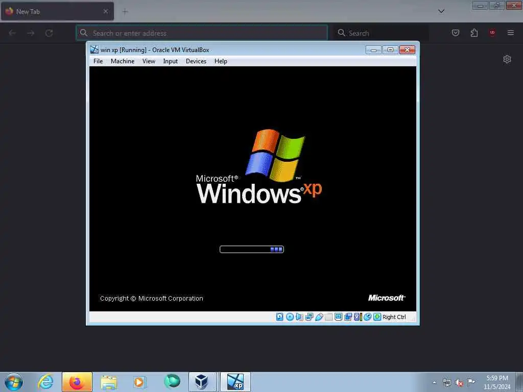Reload the page in Firefox

[49, 33]
